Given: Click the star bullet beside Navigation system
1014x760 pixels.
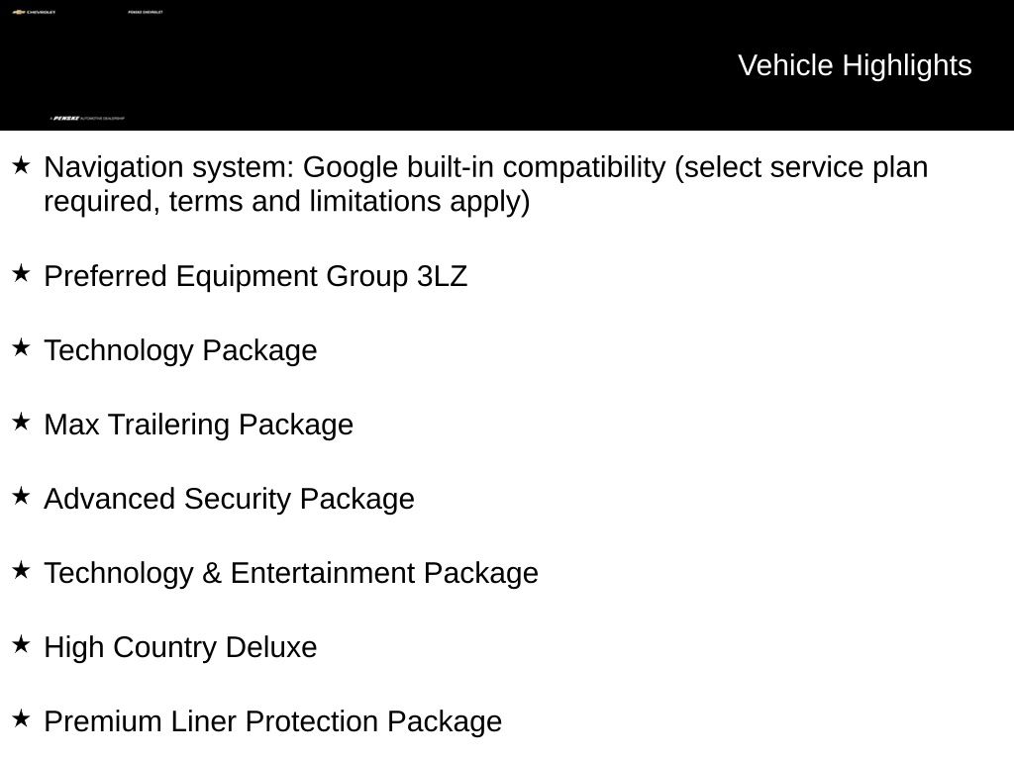Looking at the screenshot, I should (x=21, y=165).
